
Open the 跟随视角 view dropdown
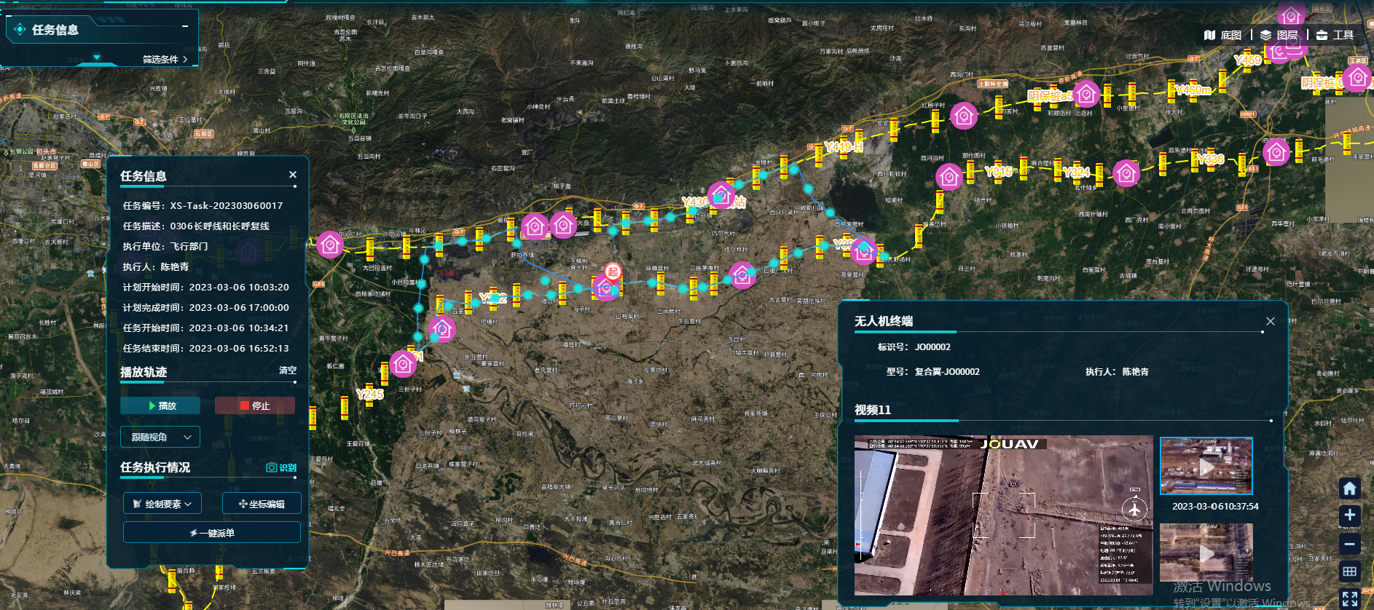(160, 437)
